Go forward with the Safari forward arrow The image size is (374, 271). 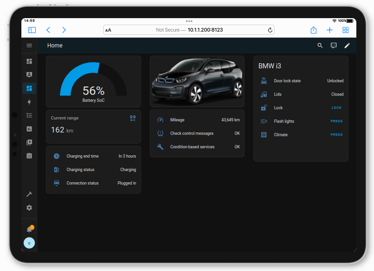click(64, 30)
